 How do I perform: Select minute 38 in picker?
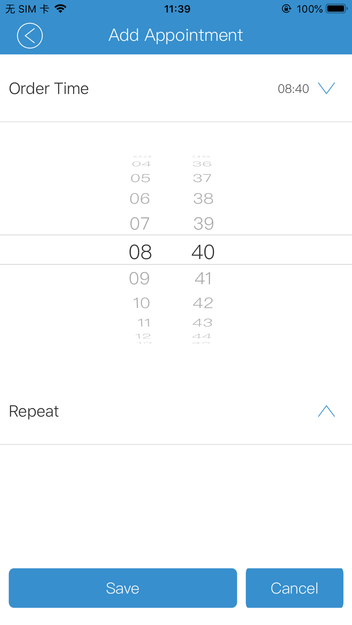coord(203,199)
